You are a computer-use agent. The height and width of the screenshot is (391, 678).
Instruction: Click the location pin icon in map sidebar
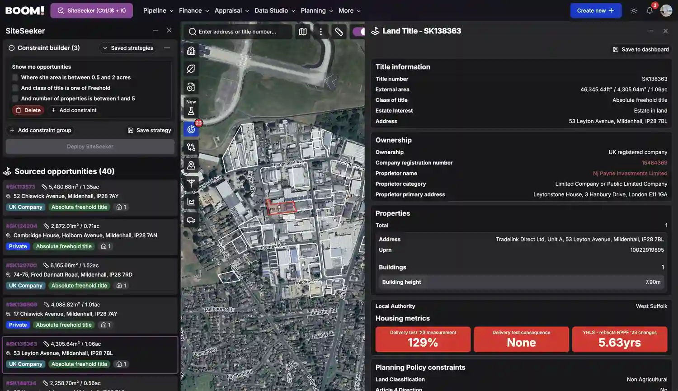[191, 165]
